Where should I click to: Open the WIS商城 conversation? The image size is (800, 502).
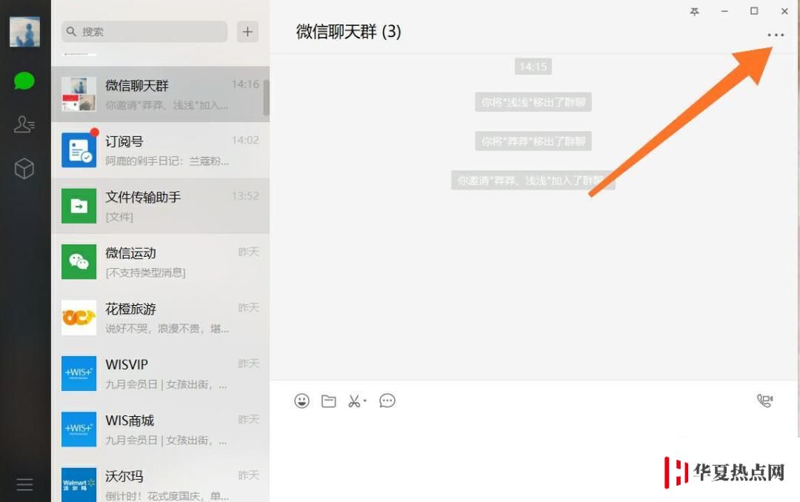tap(160, 429)
